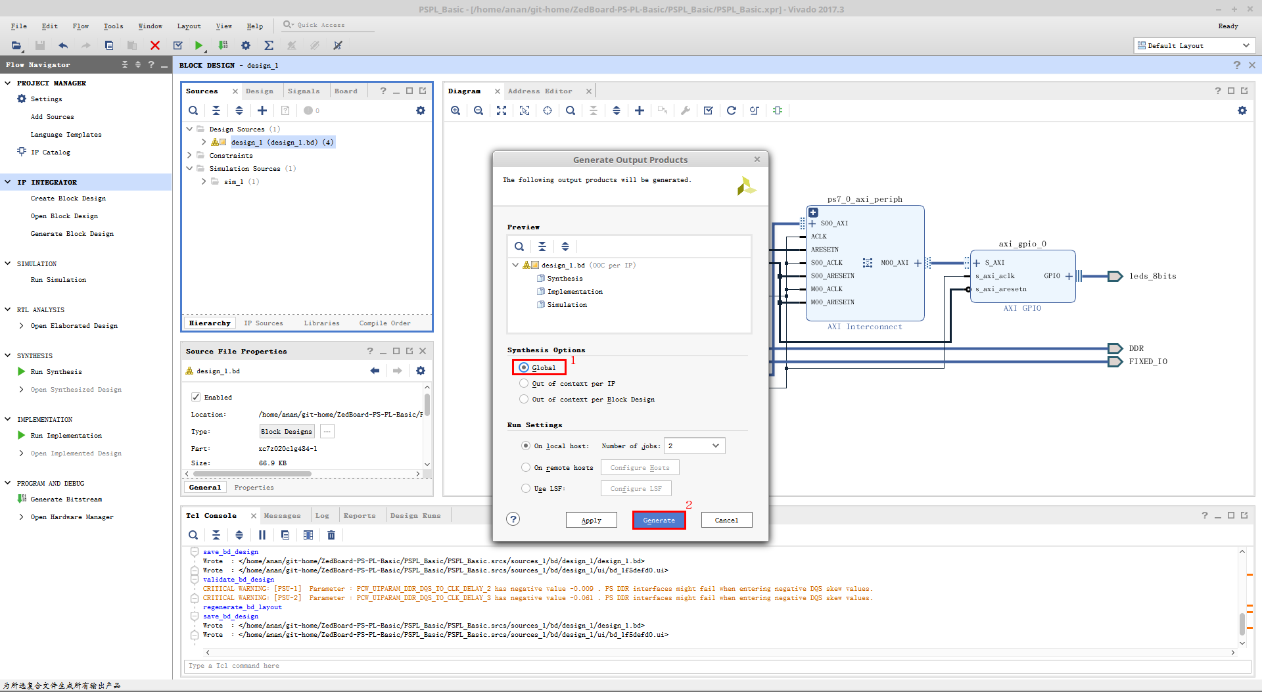The image size is (1262, 692).
Task: Go to previous object in Source File Properties
Action: 375,371
